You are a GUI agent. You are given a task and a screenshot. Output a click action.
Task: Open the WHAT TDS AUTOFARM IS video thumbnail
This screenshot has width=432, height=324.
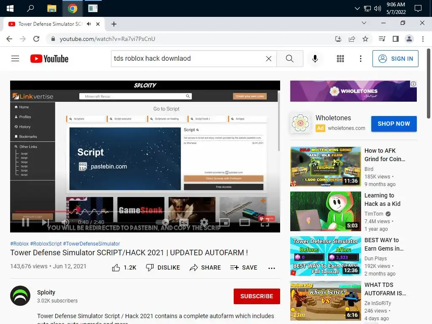click(325, 301)
